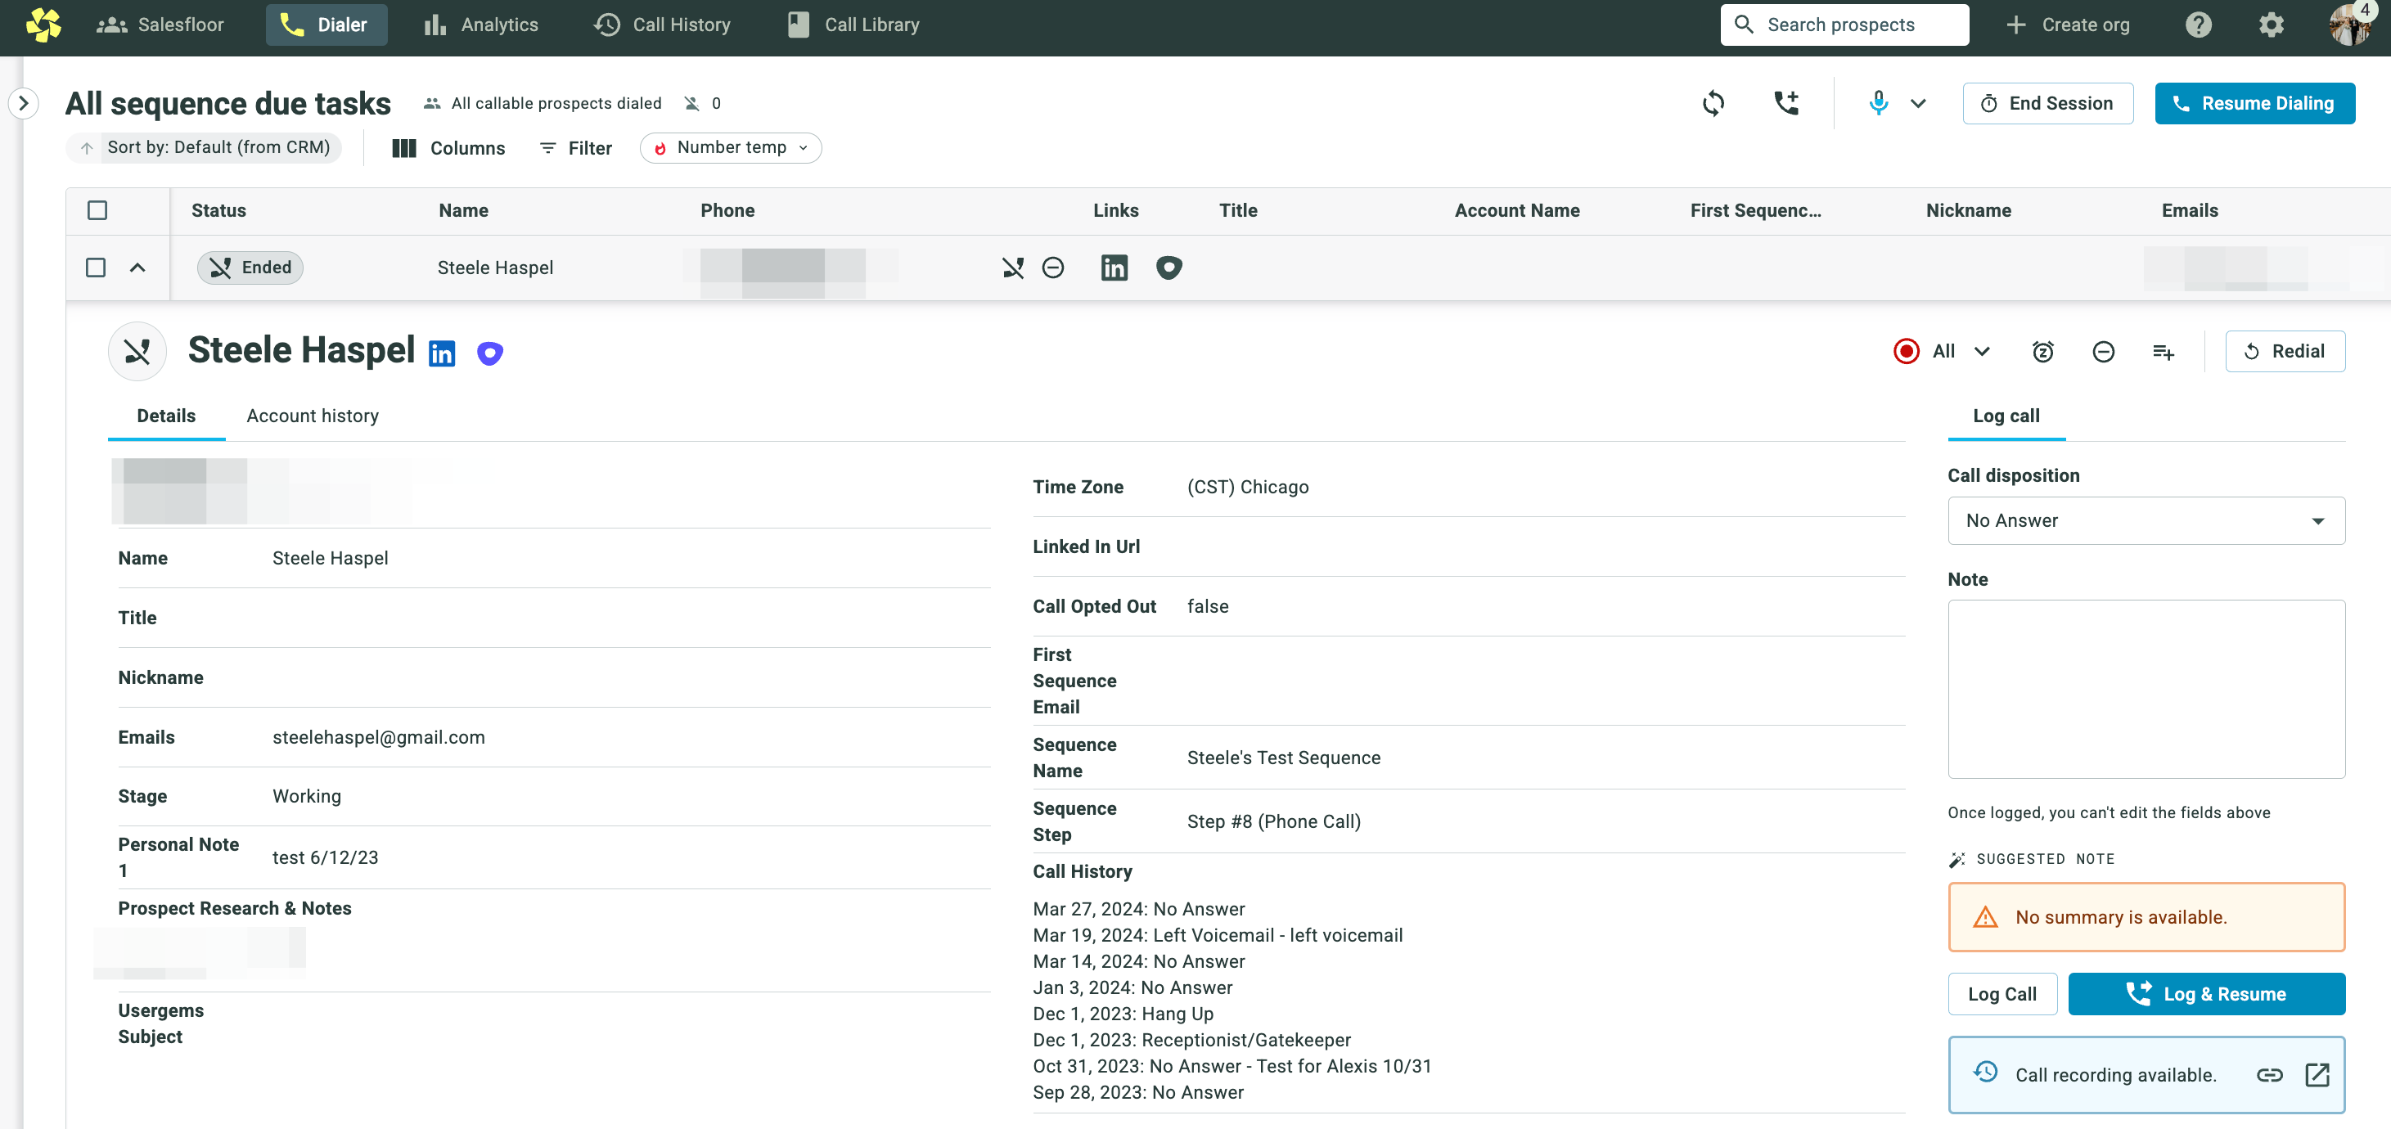Open call recording in new window

pos(2317,1075)
